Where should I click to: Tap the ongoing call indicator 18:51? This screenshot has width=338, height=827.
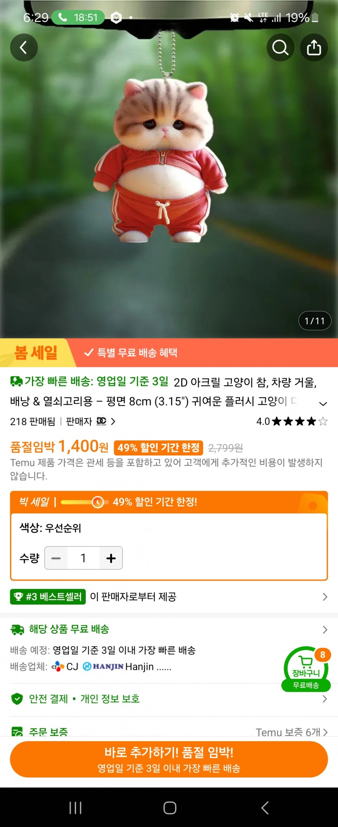click(78, 17)
